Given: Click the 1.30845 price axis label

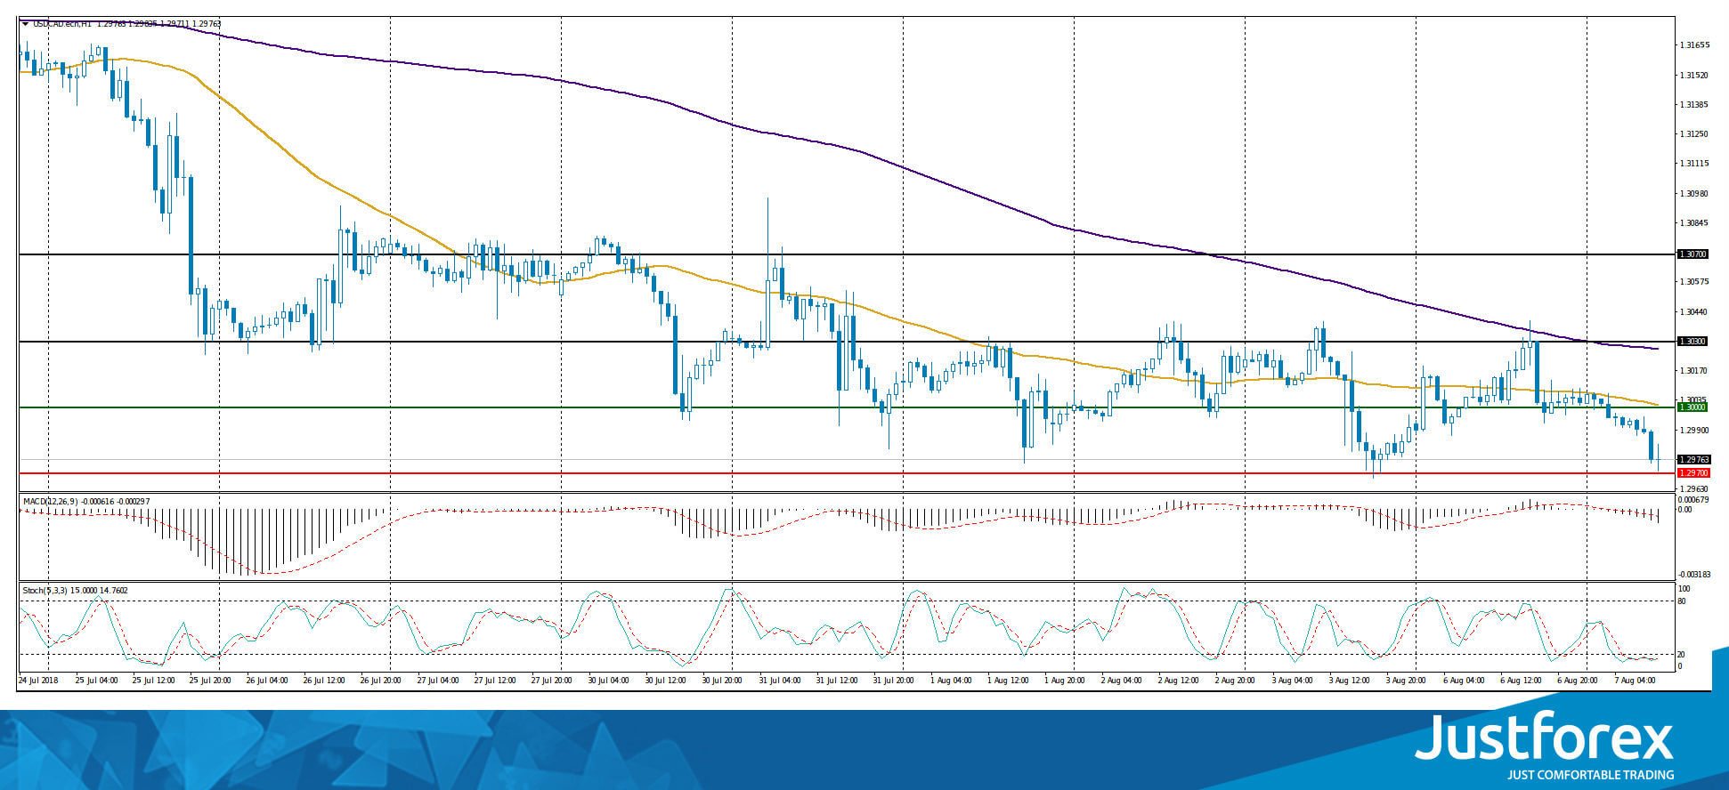Looking at the screenshot, I should point(1694,223).
